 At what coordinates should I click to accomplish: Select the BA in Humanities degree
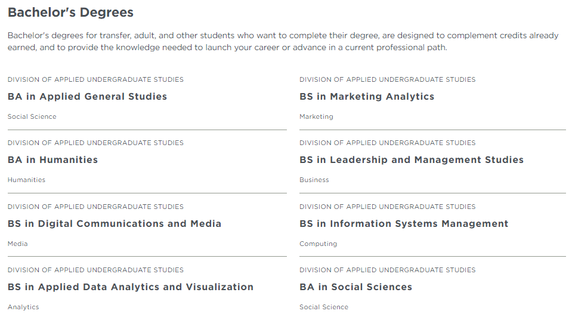coord(52,160)
